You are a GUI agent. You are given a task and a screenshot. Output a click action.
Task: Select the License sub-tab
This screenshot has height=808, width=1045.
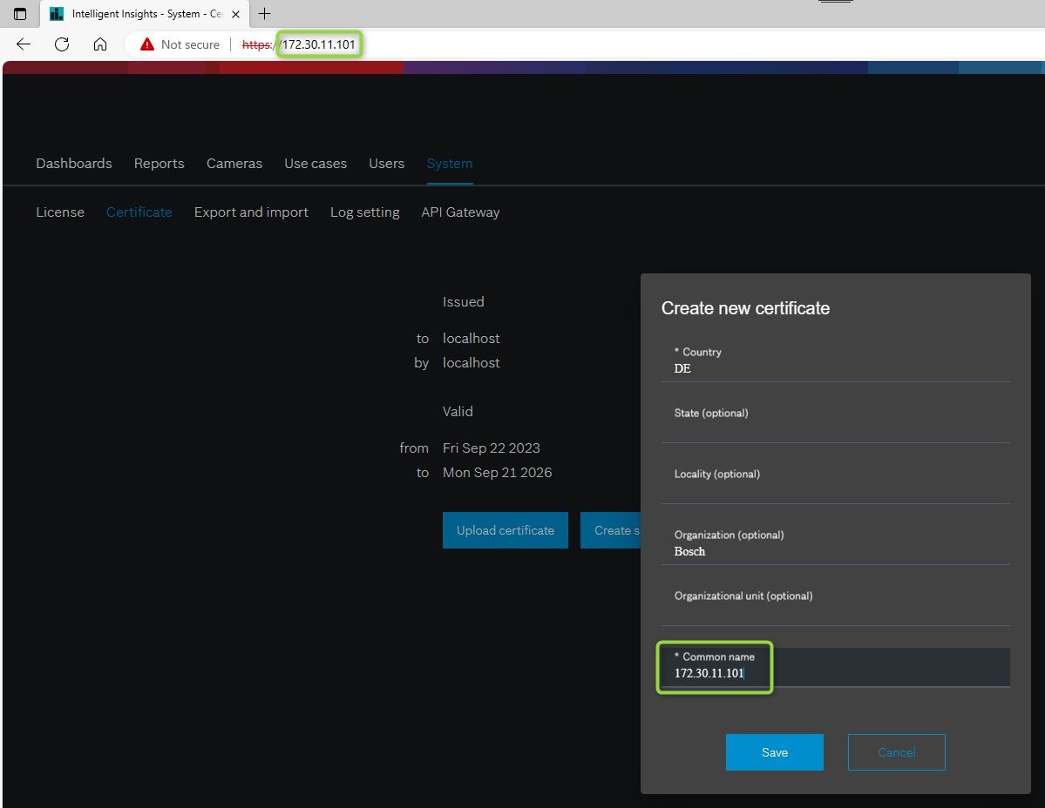[x=60, y=212]
